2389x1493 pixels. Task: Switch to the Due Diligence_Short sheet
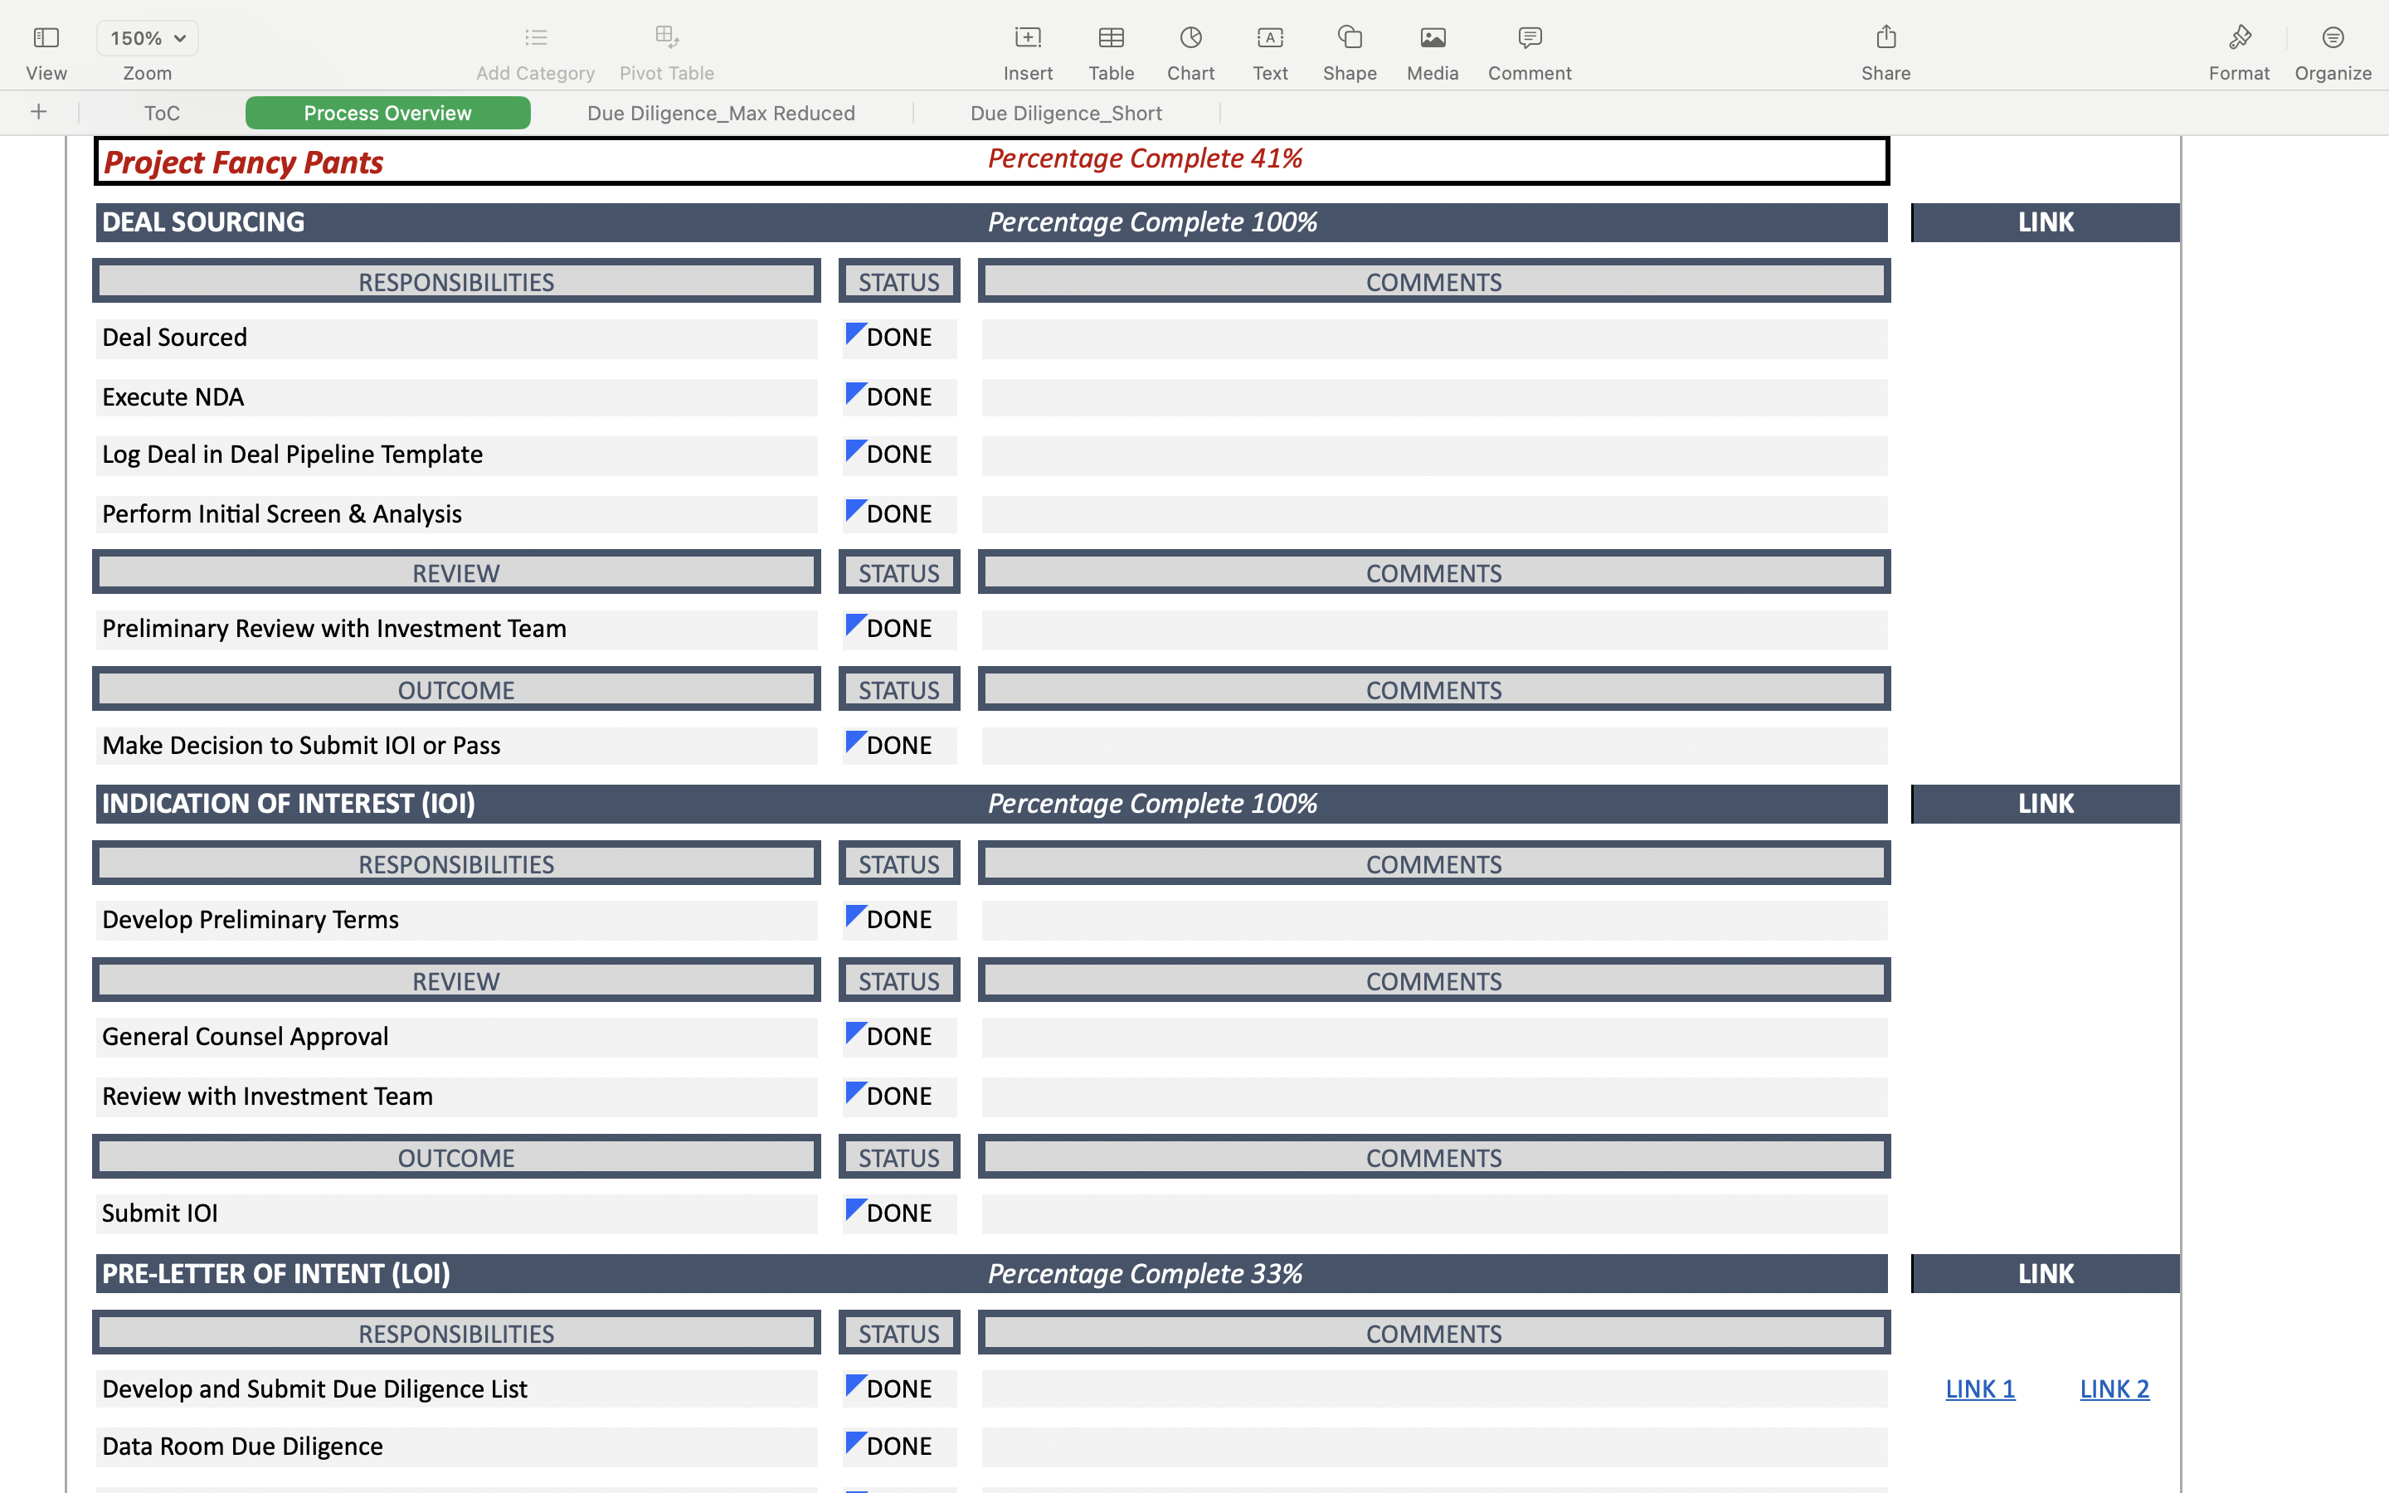[x=1064, y=113]
